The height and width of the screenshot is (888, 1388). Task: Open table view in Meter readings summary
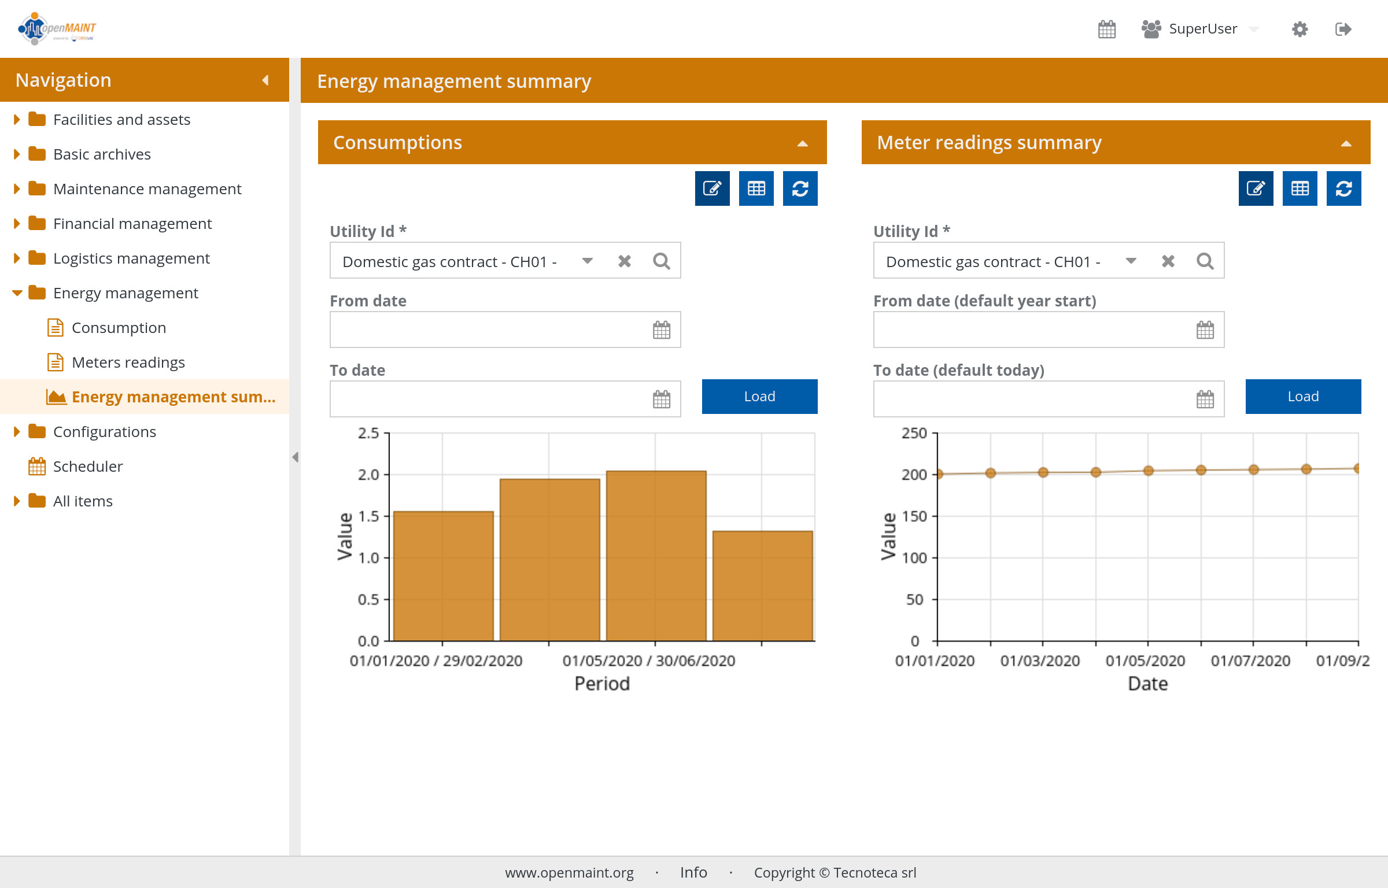[x=1300, y=188]
